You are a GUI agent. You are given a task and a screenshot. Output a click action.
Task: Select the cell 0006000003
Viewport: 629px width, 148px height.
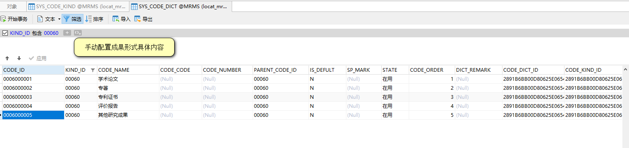(33, 97)
